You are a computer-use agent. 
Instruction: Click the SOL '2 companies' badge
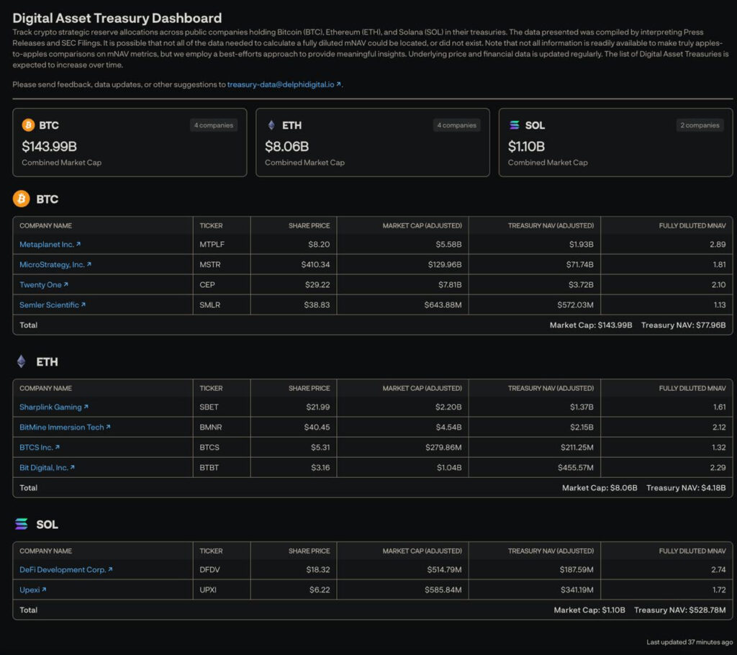(x=700, y=125)
